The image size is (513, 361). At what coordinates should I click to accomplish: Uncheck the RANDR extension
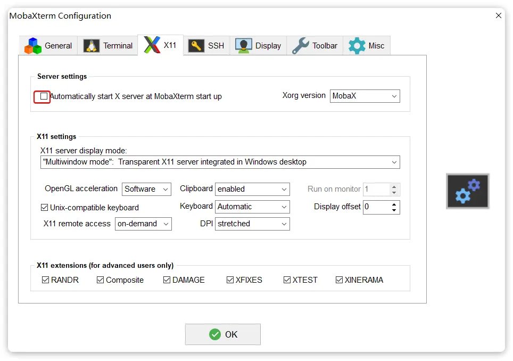[46, 280]
